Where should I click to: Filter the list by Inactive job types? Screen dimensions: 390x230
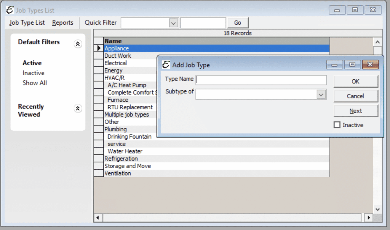(33, 73)
